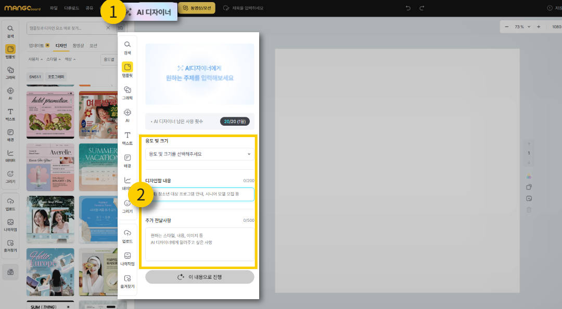Open the colorful page color icon beside the canvas
Screen dimensions: 562x309
tap(529, 176)
